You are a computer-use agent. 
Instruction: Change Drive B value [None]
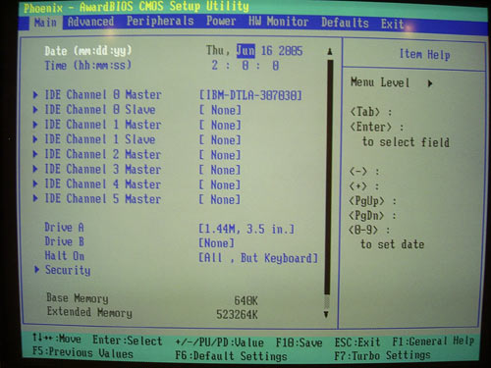coord(216,243)
